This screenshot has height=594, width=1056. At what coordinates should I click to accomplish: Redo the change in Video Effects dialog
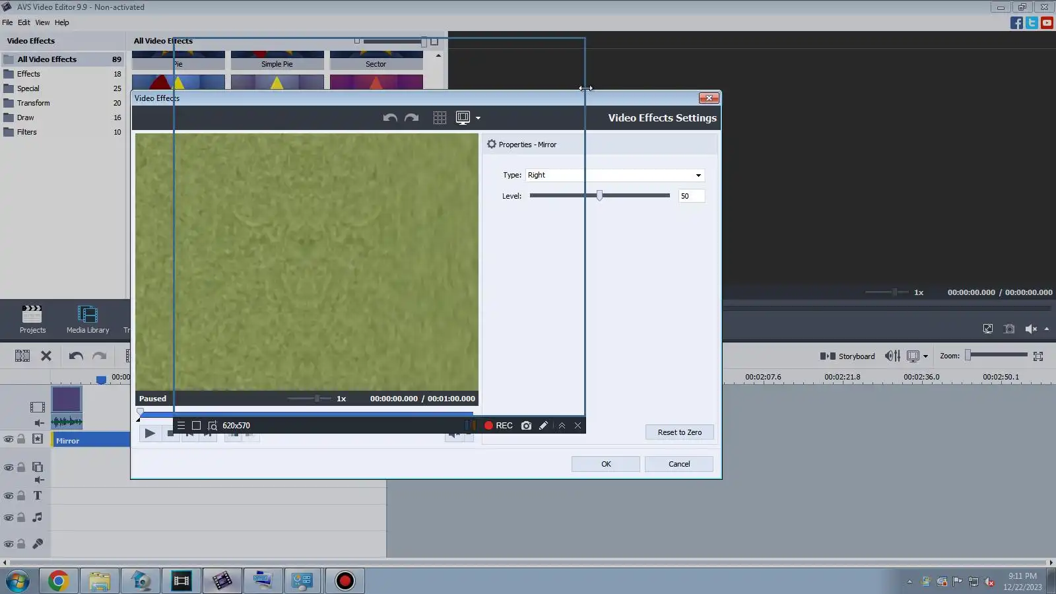click(x=411, y=118)
